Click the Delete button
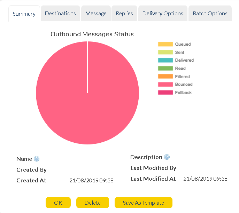The width and height of the screenshot is (239, 213). pos(92,203)
